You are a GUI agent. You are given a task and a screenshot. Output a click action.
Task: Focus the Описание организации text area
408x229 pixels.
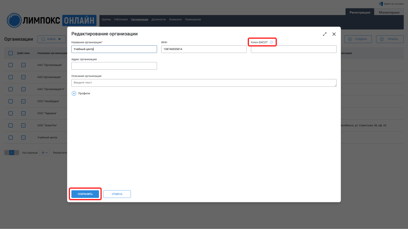(x=204, y=83)
